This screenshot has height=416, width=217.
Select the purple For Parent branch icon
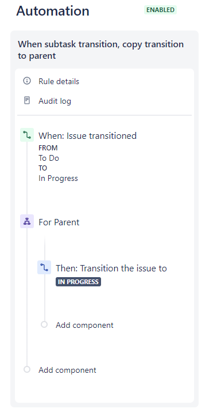tap(27, 221)
